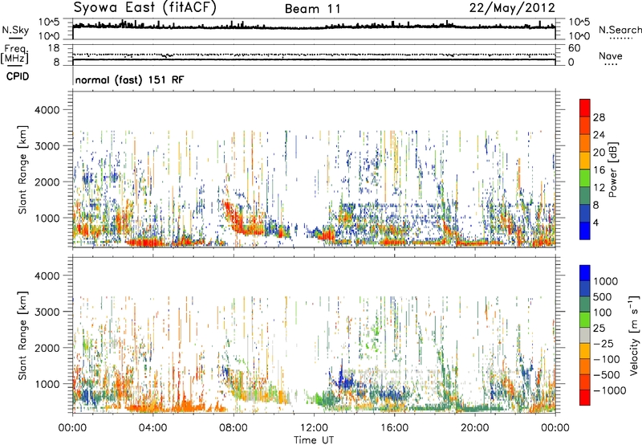Click the "Velocity [m s-1]" colorbar title

tap(634, 335)
